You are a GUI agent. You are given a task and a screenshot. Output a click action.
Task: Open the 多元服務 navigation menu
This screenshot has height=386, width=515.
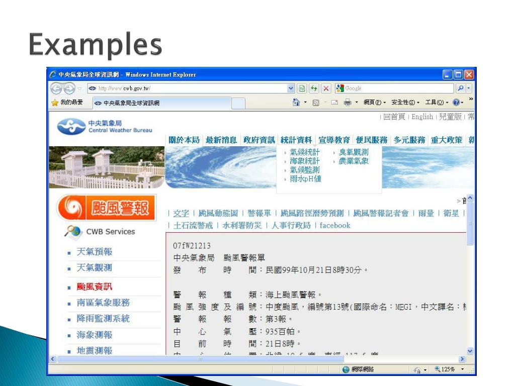pyautogui.click(x=409, y=140)
